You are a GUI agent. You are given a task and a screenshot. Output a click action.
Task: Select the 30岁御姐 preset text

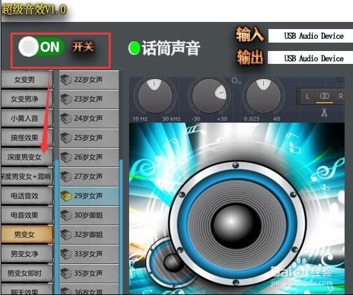(x=88, y=215)
